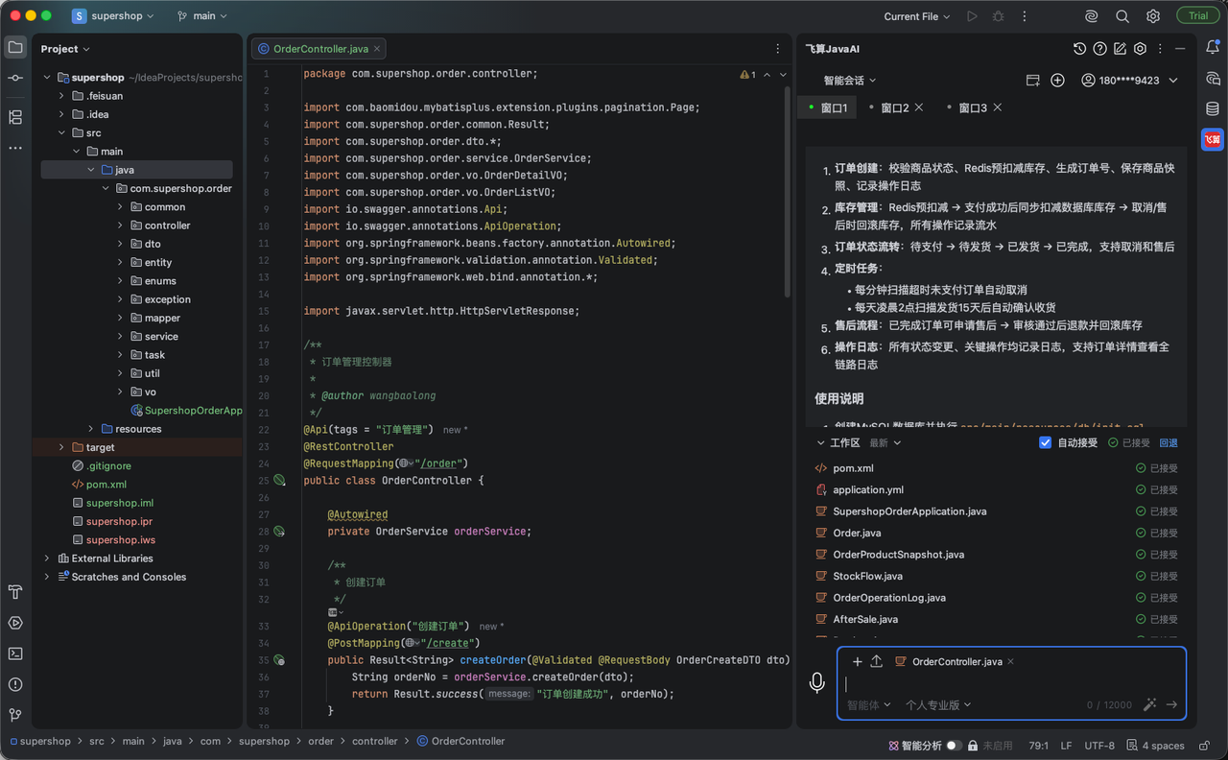Click the warning indicator in editor corner
1228x760 pixels.
pyautogui.click(x=748, y=74)
